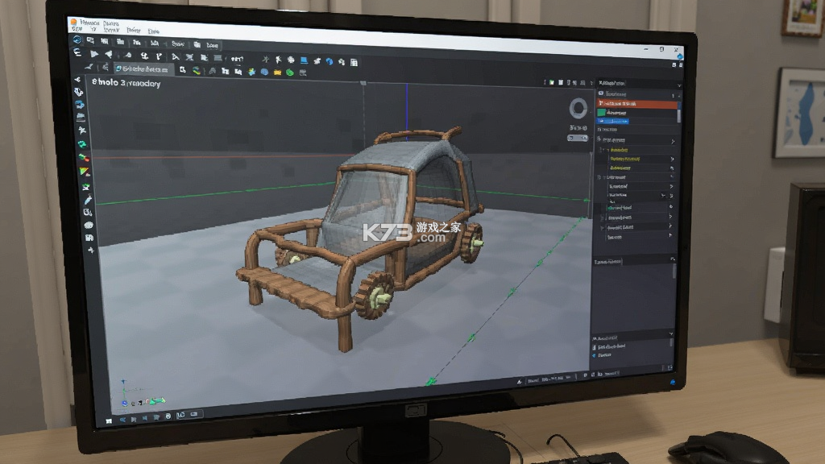The image size is (825, 464).
Task: Click the blue dot indicator in status bar
Action: point(673,383)
